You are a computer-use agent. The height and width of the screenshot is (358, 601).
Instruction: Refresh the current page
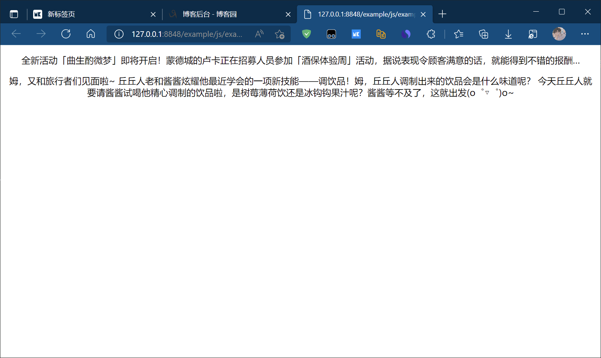[x=66, y=34]
